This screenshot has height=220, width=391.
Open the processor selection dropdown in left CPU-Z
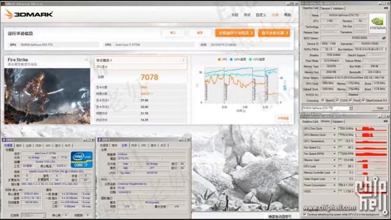tap(34, 215)
